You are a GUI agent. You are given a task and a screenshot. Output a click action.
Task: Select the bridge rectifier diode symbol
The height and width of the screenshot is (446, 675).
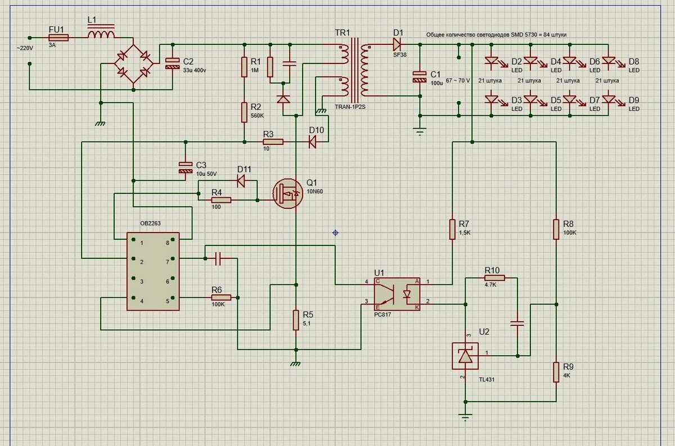[134, 63]
